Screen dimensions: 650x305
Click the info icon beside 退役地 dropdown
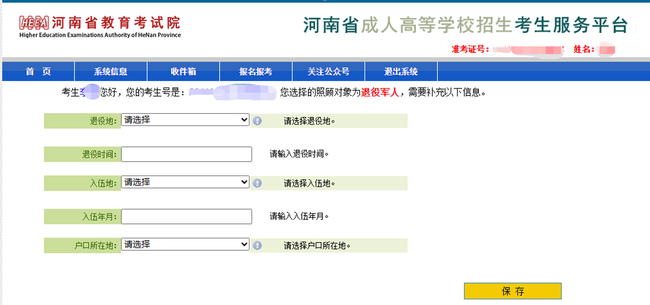click(257, 121)
